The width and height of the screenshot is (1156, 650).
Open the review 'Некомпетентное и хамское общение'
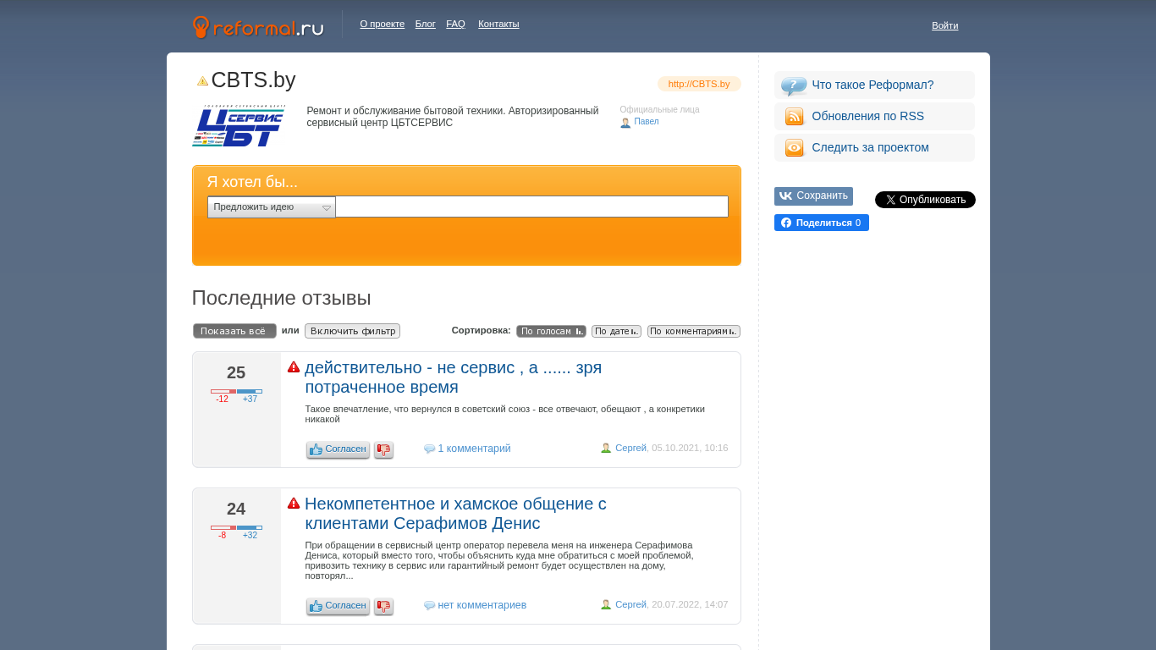coord(456,514)
